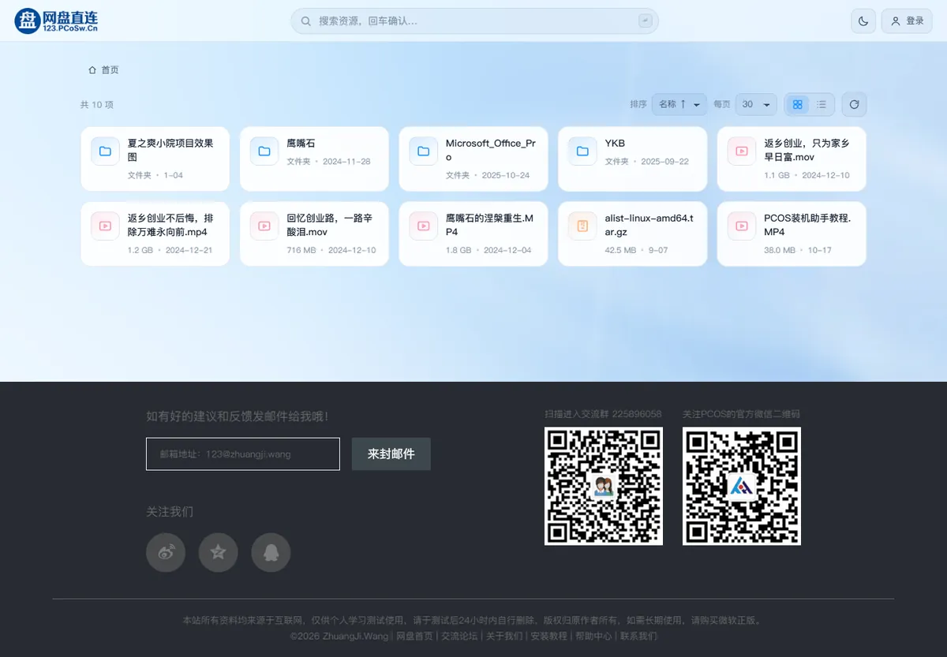Open folder icon of 夏之爽小院项目效果图

105,151
